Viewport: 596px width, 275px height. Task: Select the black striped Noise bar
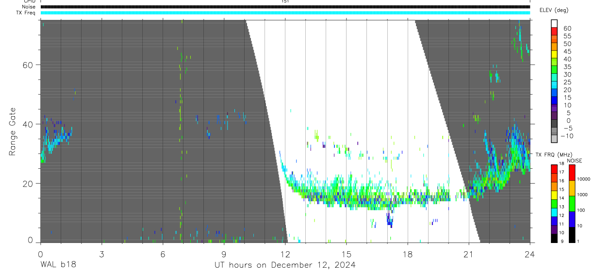point(285,7)
